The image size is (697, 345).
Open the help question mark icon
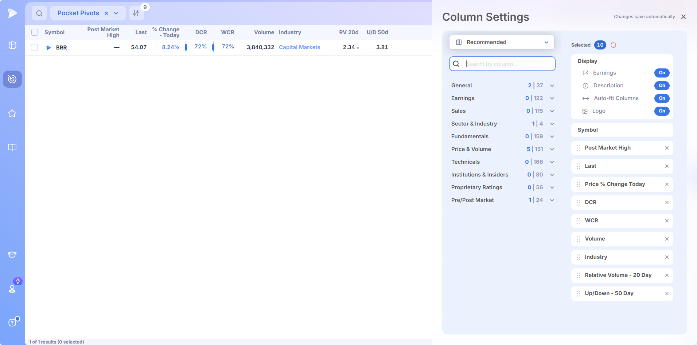12,322
